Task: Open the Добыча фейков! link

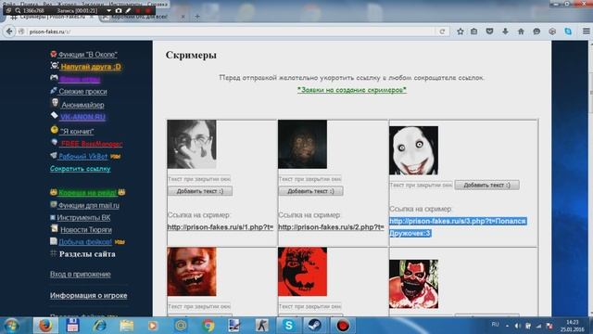Action: click(x=85, y=241)
